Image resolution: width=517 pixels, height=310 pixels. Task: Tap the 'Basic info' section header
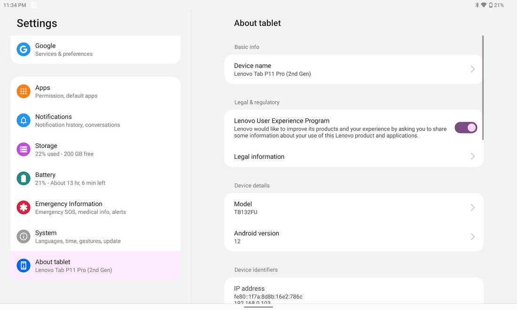(247, 47)
